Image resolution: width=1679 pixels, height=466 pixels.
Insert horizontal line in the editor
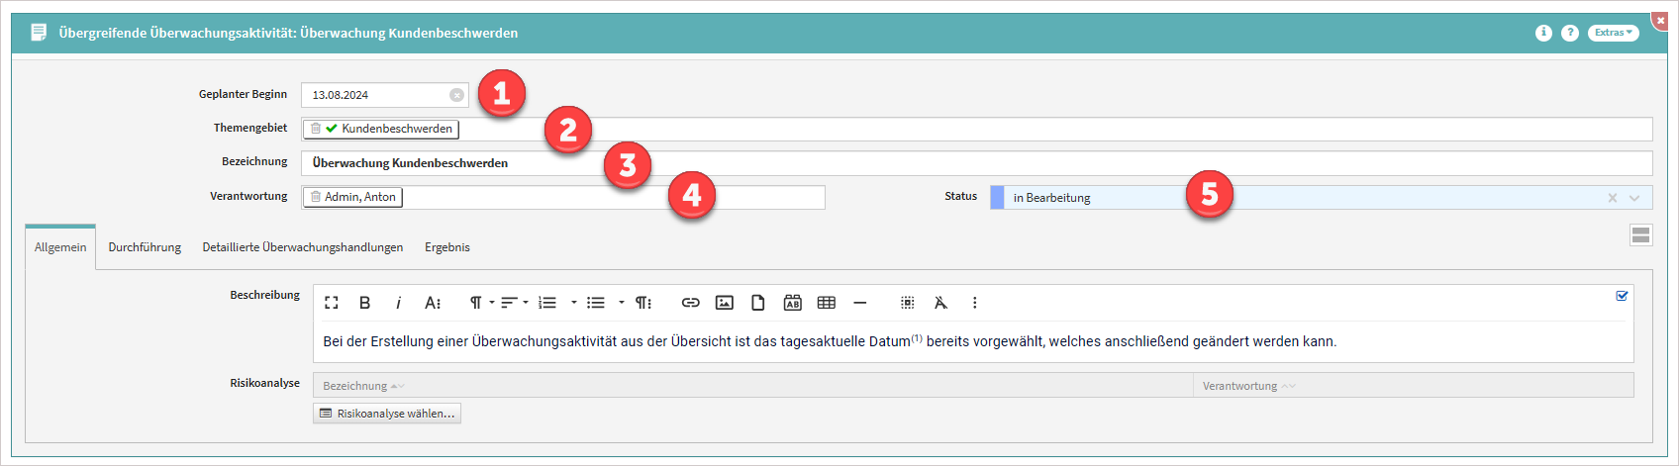(860, 303)
